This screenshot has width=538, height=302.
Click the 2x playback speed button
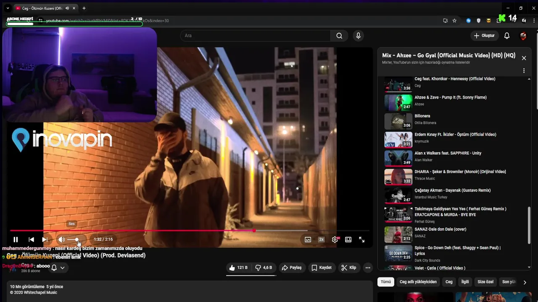pyautogui.click(x=322, y=240)
